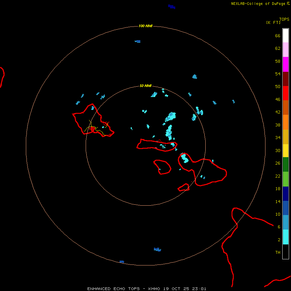The image size is (291, 291).
Task: Click the legend value 22
Action: tap(278, 176)
